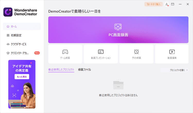
Task: Start PC画面録画 screen recording banner
Action: 118,30
